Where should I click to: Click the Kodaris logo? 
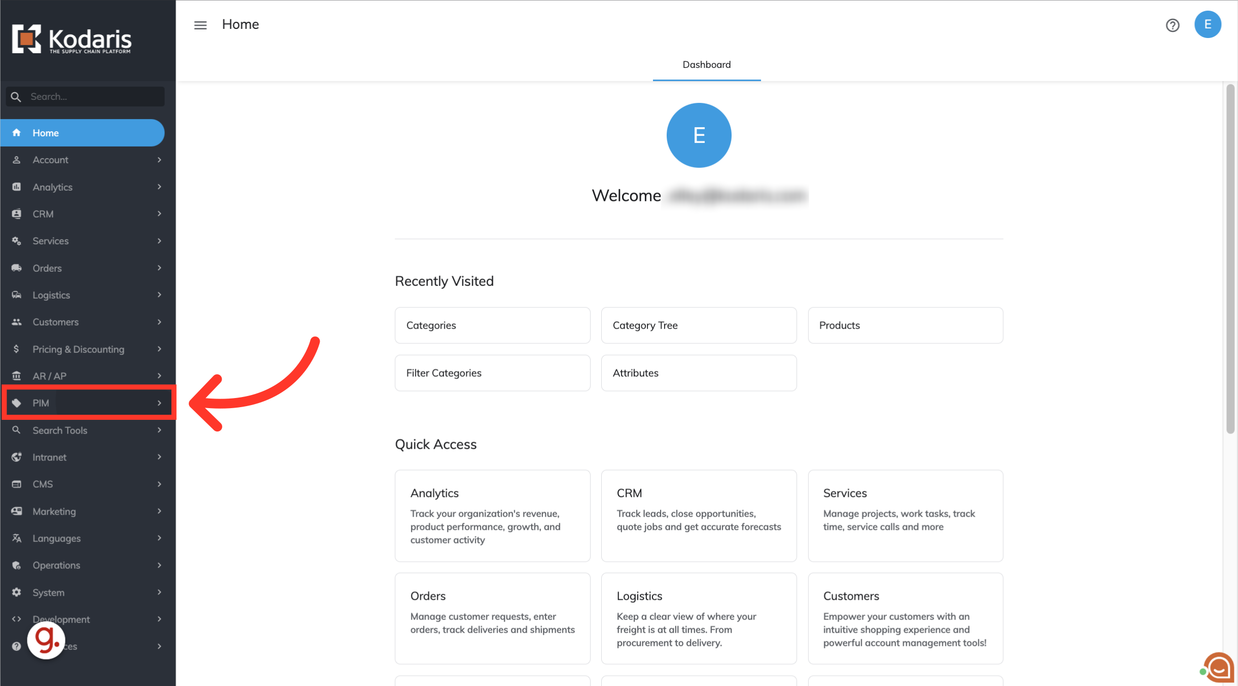coord(72,39)
